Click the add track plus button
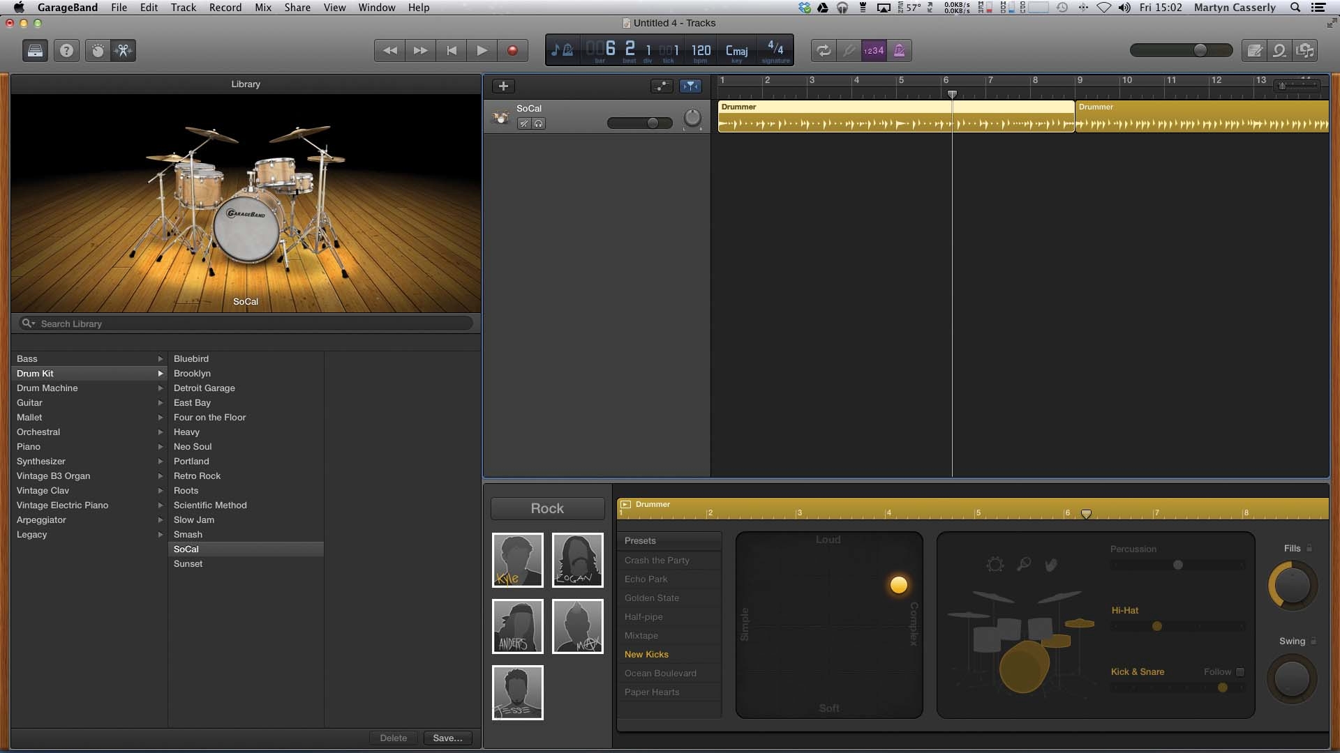This screenshot has height=753, width=1340. [x=503, y=86]
